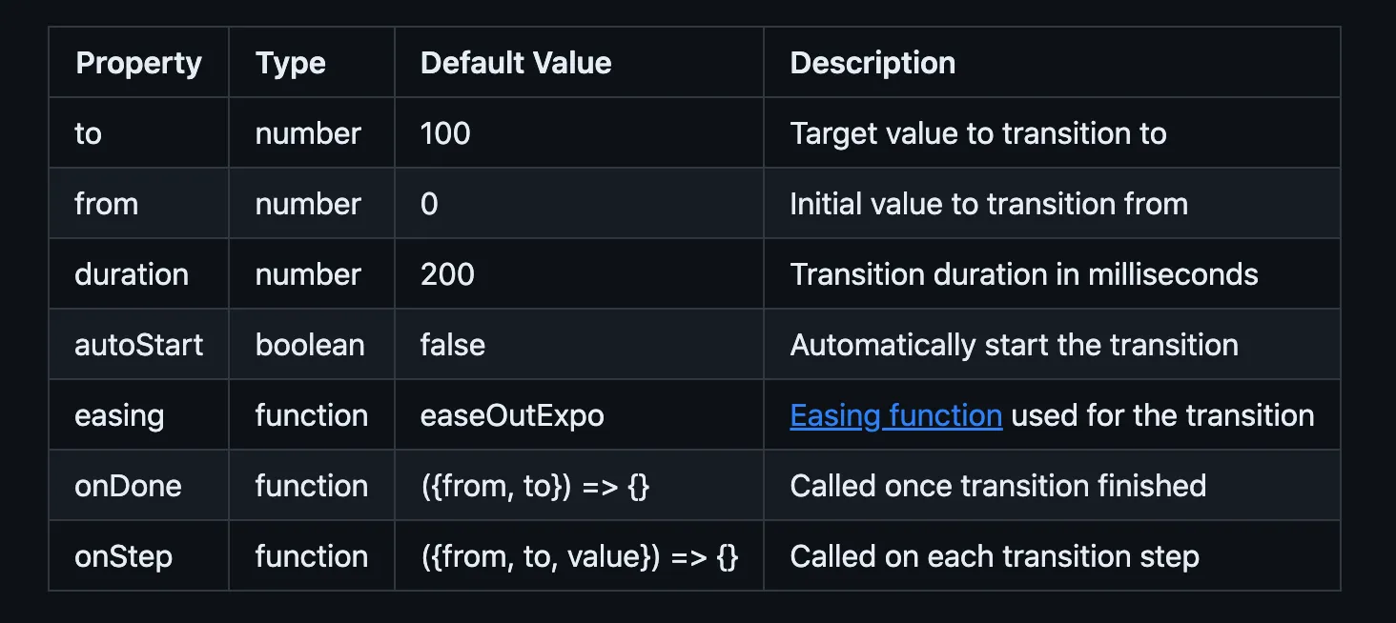Select the boolean type cell
Viewport: 1396px width, 623px height.
(x=312, y=345)
